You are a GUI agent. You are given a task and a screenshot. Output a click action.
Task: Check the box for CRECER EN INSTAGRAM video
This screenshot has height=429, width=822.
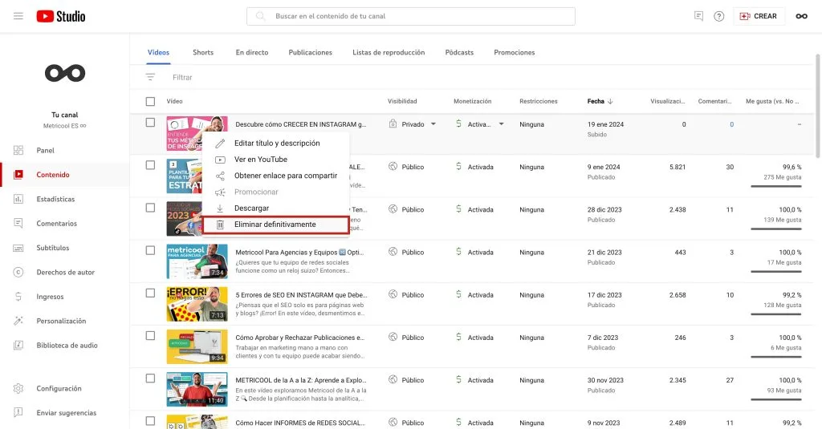point(150,123)
